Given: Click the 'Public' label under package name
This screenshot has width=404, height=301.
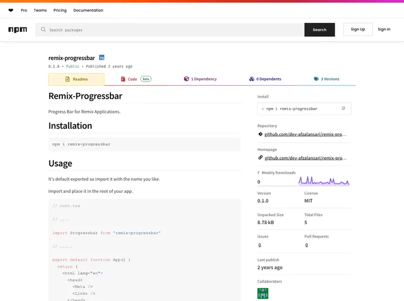Looking at the screenshot, I should [x=73, y=66].
